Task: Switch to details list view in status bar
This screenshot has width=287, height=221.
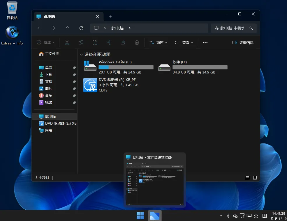Action: pos(247,177)
